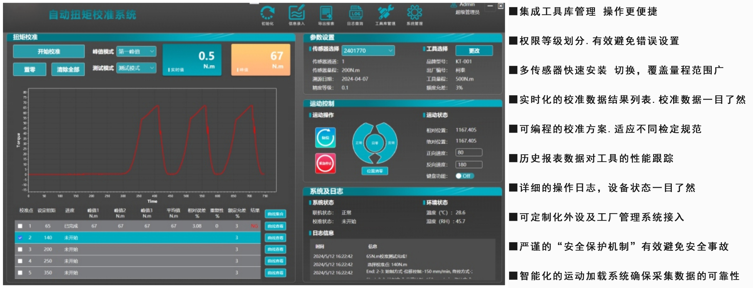Click 曲线查看 button for calibration point 2
753x288 pixels.
click(275, 238)
